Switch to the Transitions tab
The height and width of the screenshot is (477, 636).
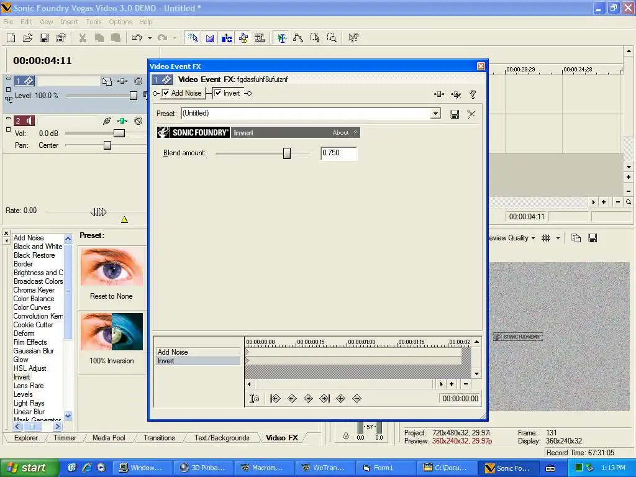pos(159,438)
